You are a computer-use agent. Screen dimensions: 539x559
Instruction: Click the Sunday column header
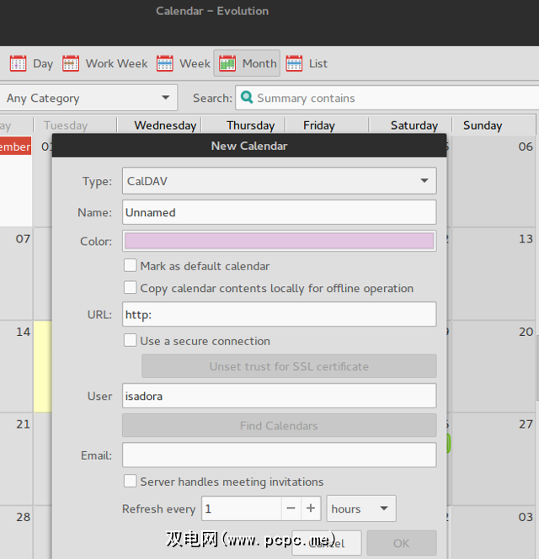(x=483, y=125)
